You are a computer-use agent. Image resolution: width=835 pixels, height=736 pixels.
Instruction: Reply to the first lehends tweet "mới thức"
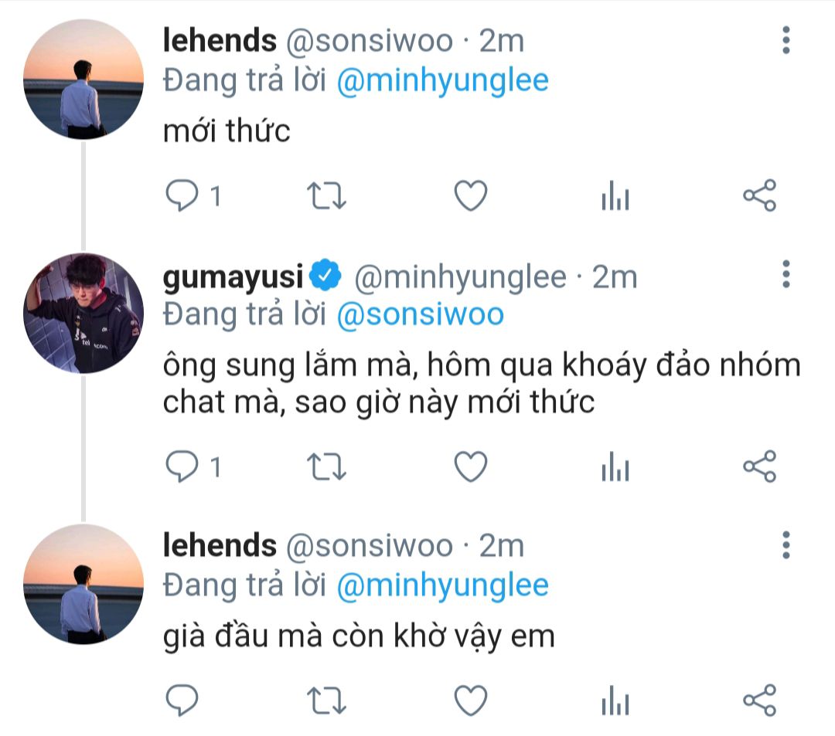pos(183,196)
